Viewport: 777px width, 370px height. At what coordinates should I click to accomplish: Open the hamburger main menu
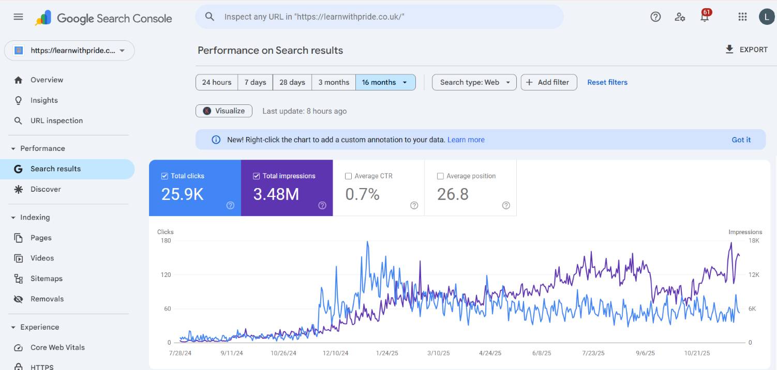coord(18,17)
